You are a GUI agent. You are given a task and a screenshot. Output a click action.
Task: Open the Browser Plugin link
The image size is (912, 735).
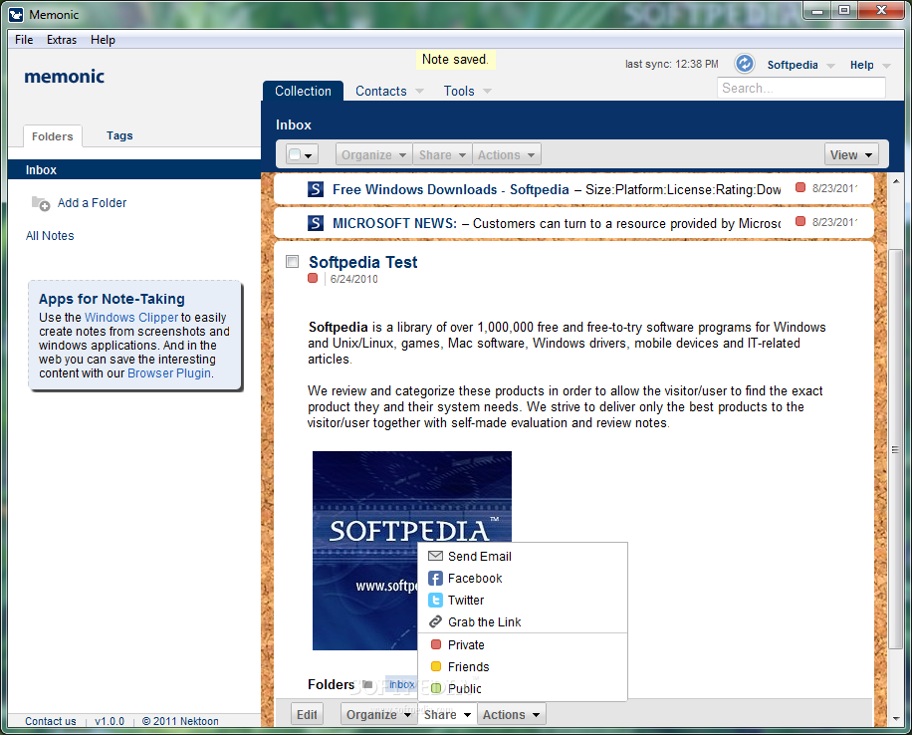pos(169,373)
